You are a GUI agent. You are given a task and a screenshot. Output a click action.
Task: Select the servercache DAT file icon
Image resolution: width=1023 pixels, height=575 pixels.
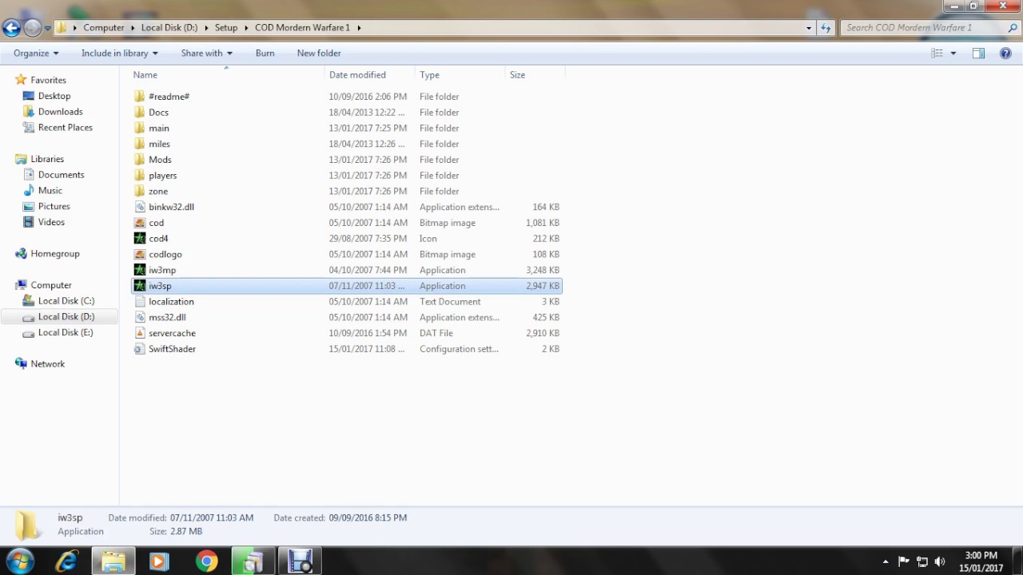pos(140,333)
